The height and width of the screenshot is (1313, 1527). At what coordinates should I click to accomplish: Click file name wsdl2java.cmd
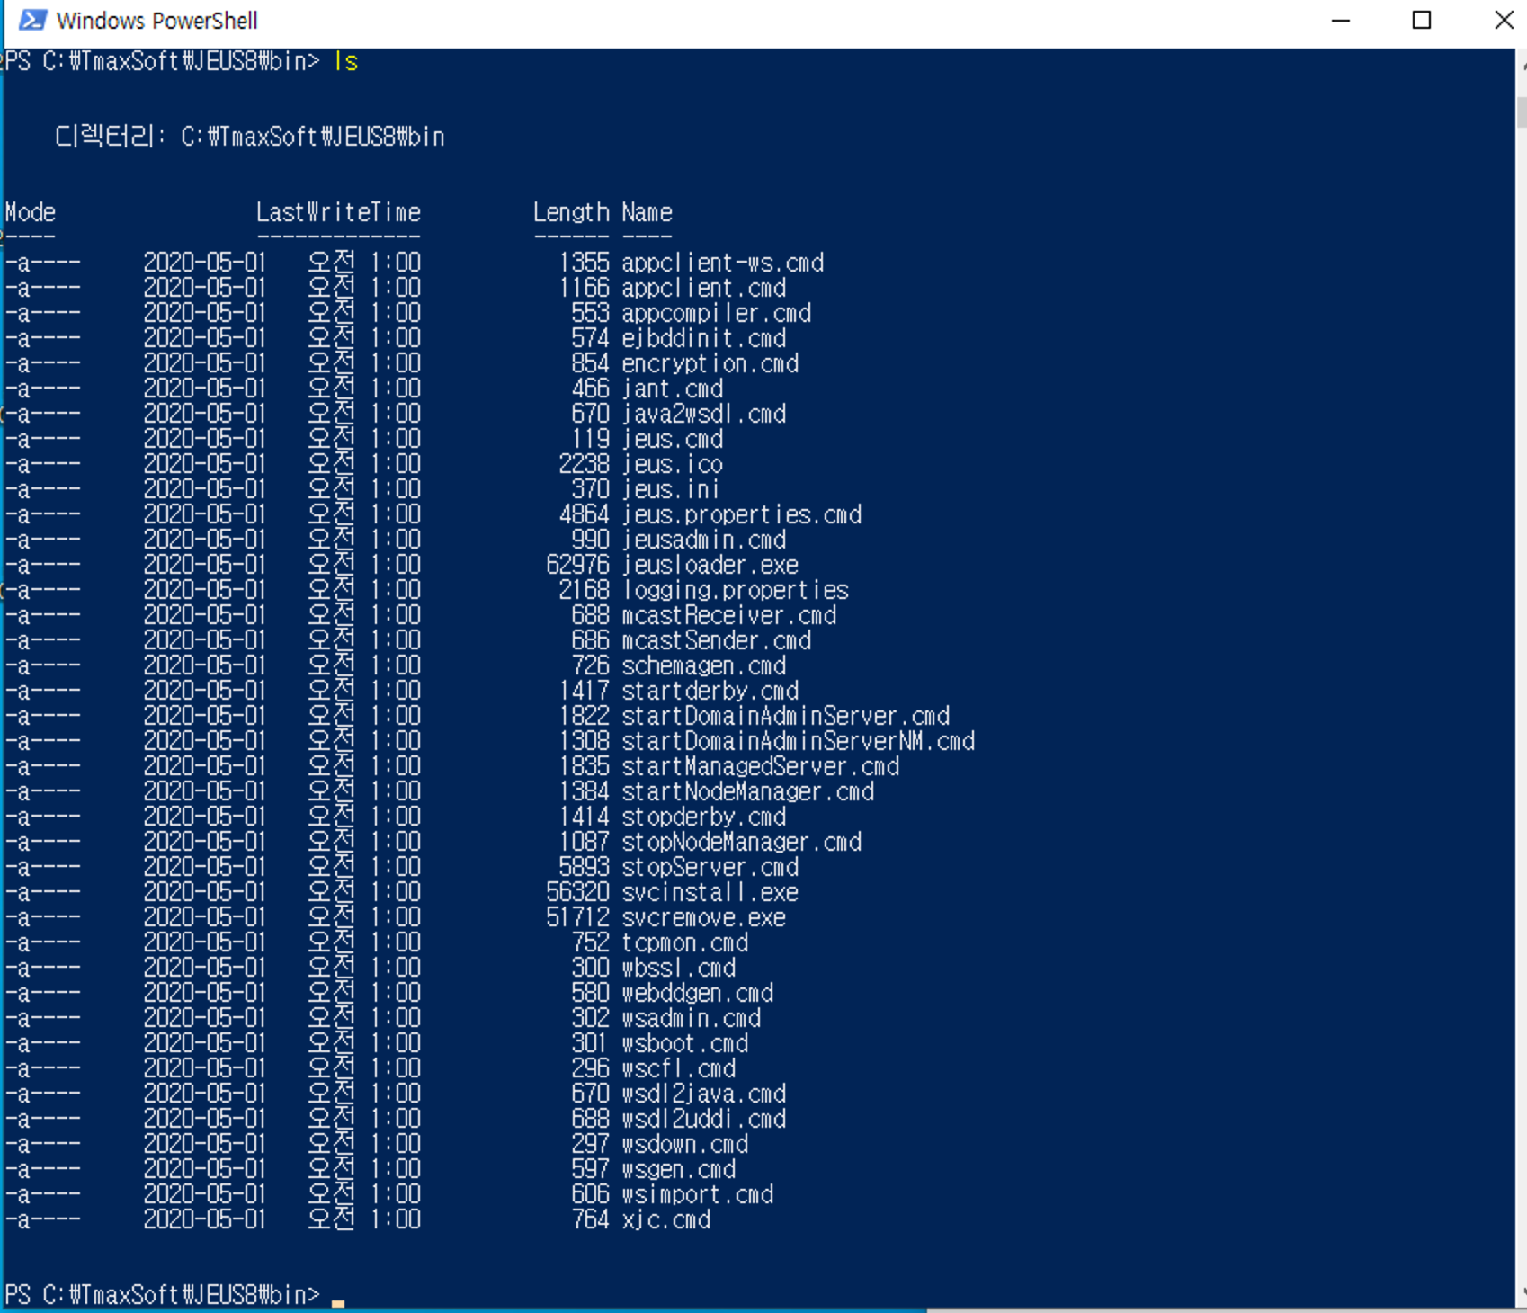[x=704, y=1094]
